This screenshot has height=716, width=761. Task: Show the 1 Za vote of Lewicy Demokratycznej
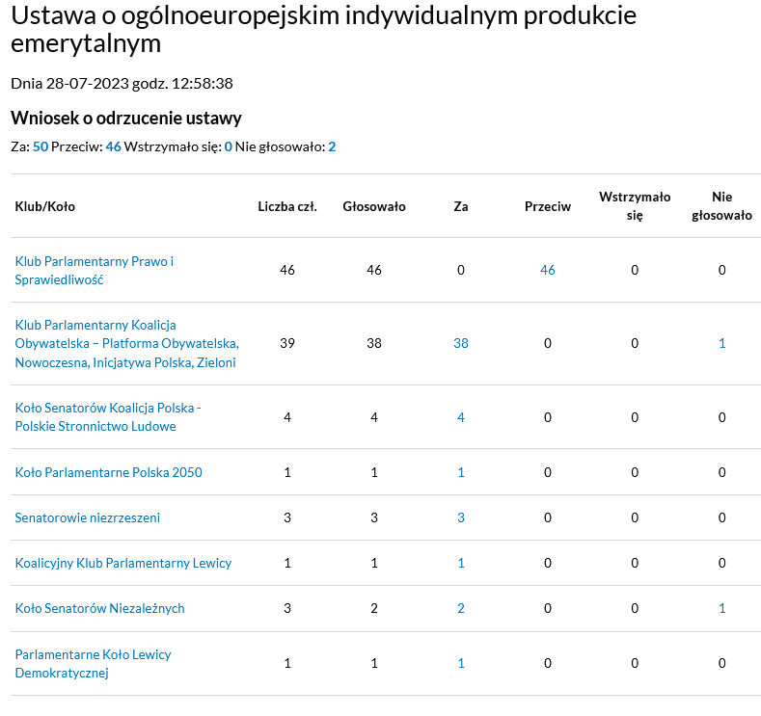tap(461, 663)
